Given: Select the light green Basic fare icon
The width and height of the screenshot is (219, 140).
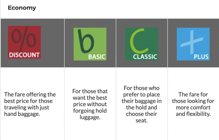Looking at the screenshot, I should pos(90,44).
